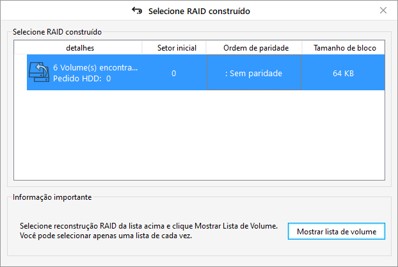Image resolution: width=398 pixels, height=267 pixels.
Task: Click the blank margin left of the RAID row
Action: 20,72
